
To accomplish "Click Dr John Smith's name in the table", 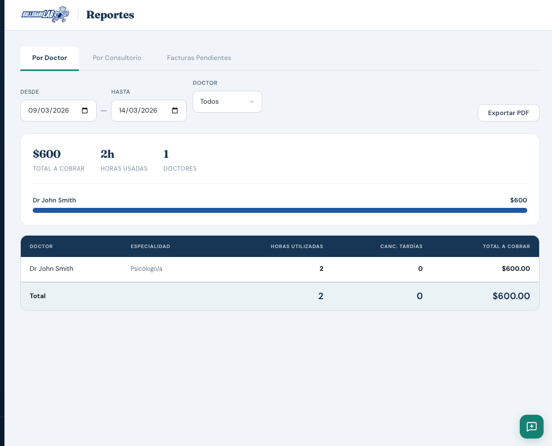I will 51,268.
